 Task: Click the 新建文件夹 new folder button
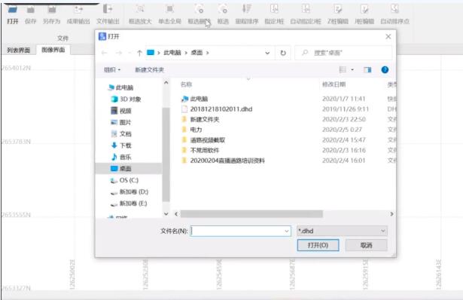pos(149,70)
